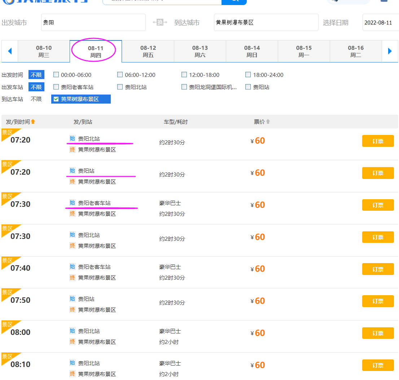399x380 pixels.
Task: Open the departure city field showing 贵阳
Action: (x=93, y=22)
